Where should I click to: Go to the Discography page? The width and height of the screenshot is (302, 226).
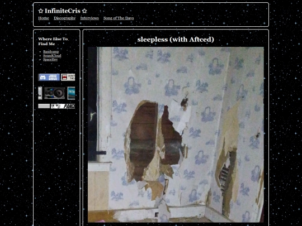pyautogui.click(x=65, y=18)
